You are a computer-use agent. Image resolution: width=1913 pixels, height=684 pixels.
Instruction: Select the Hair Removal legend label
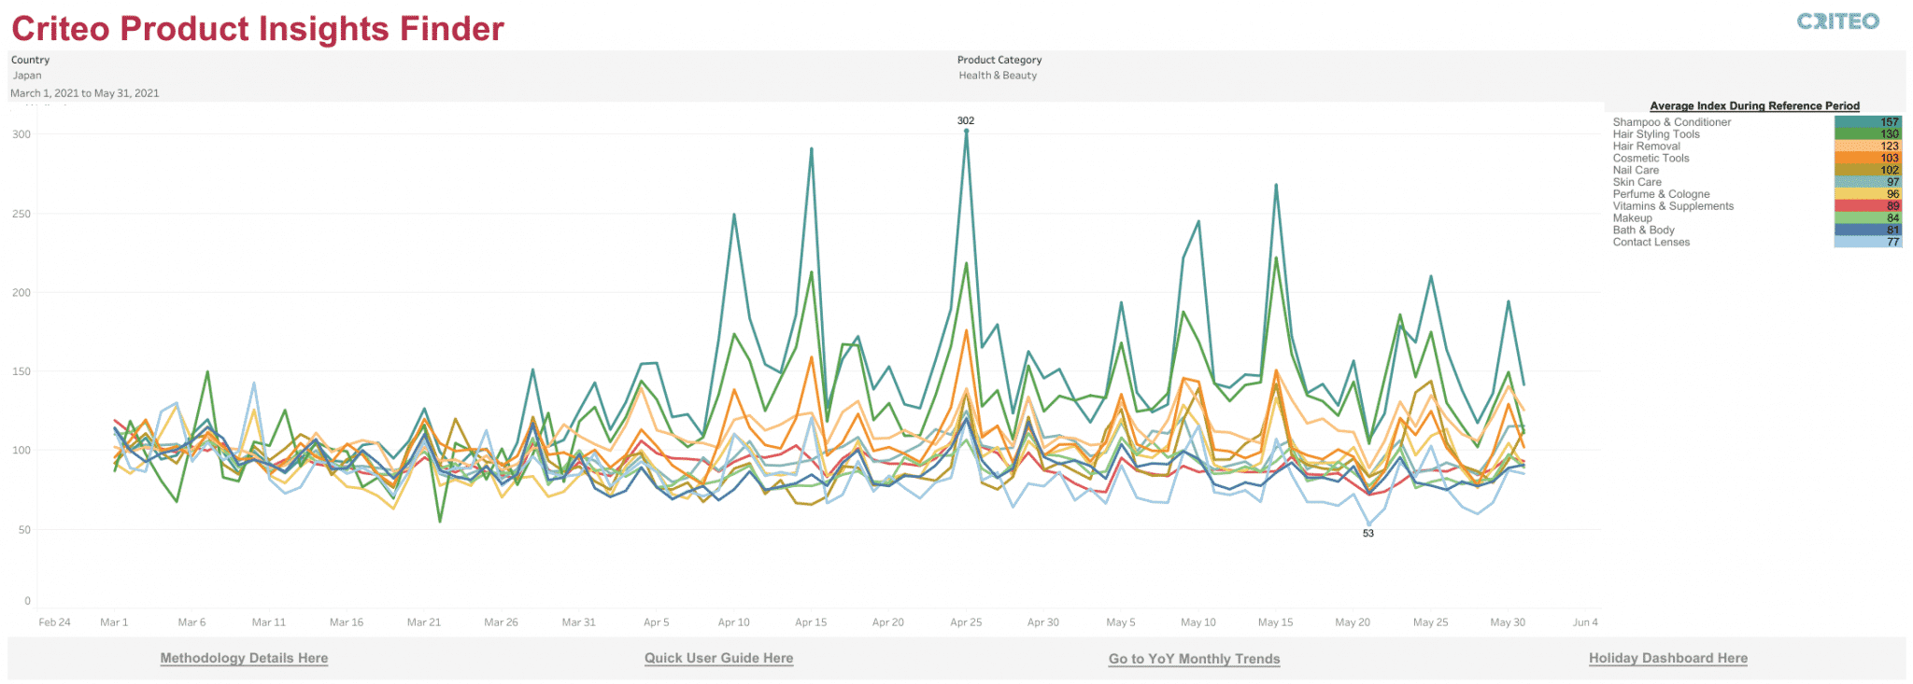pos(1646,147)
